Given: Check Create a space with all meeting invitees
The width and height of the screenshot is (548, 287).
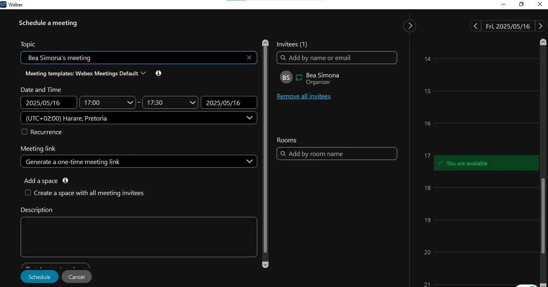Looking at the screenshot, I should pos(28,193).
